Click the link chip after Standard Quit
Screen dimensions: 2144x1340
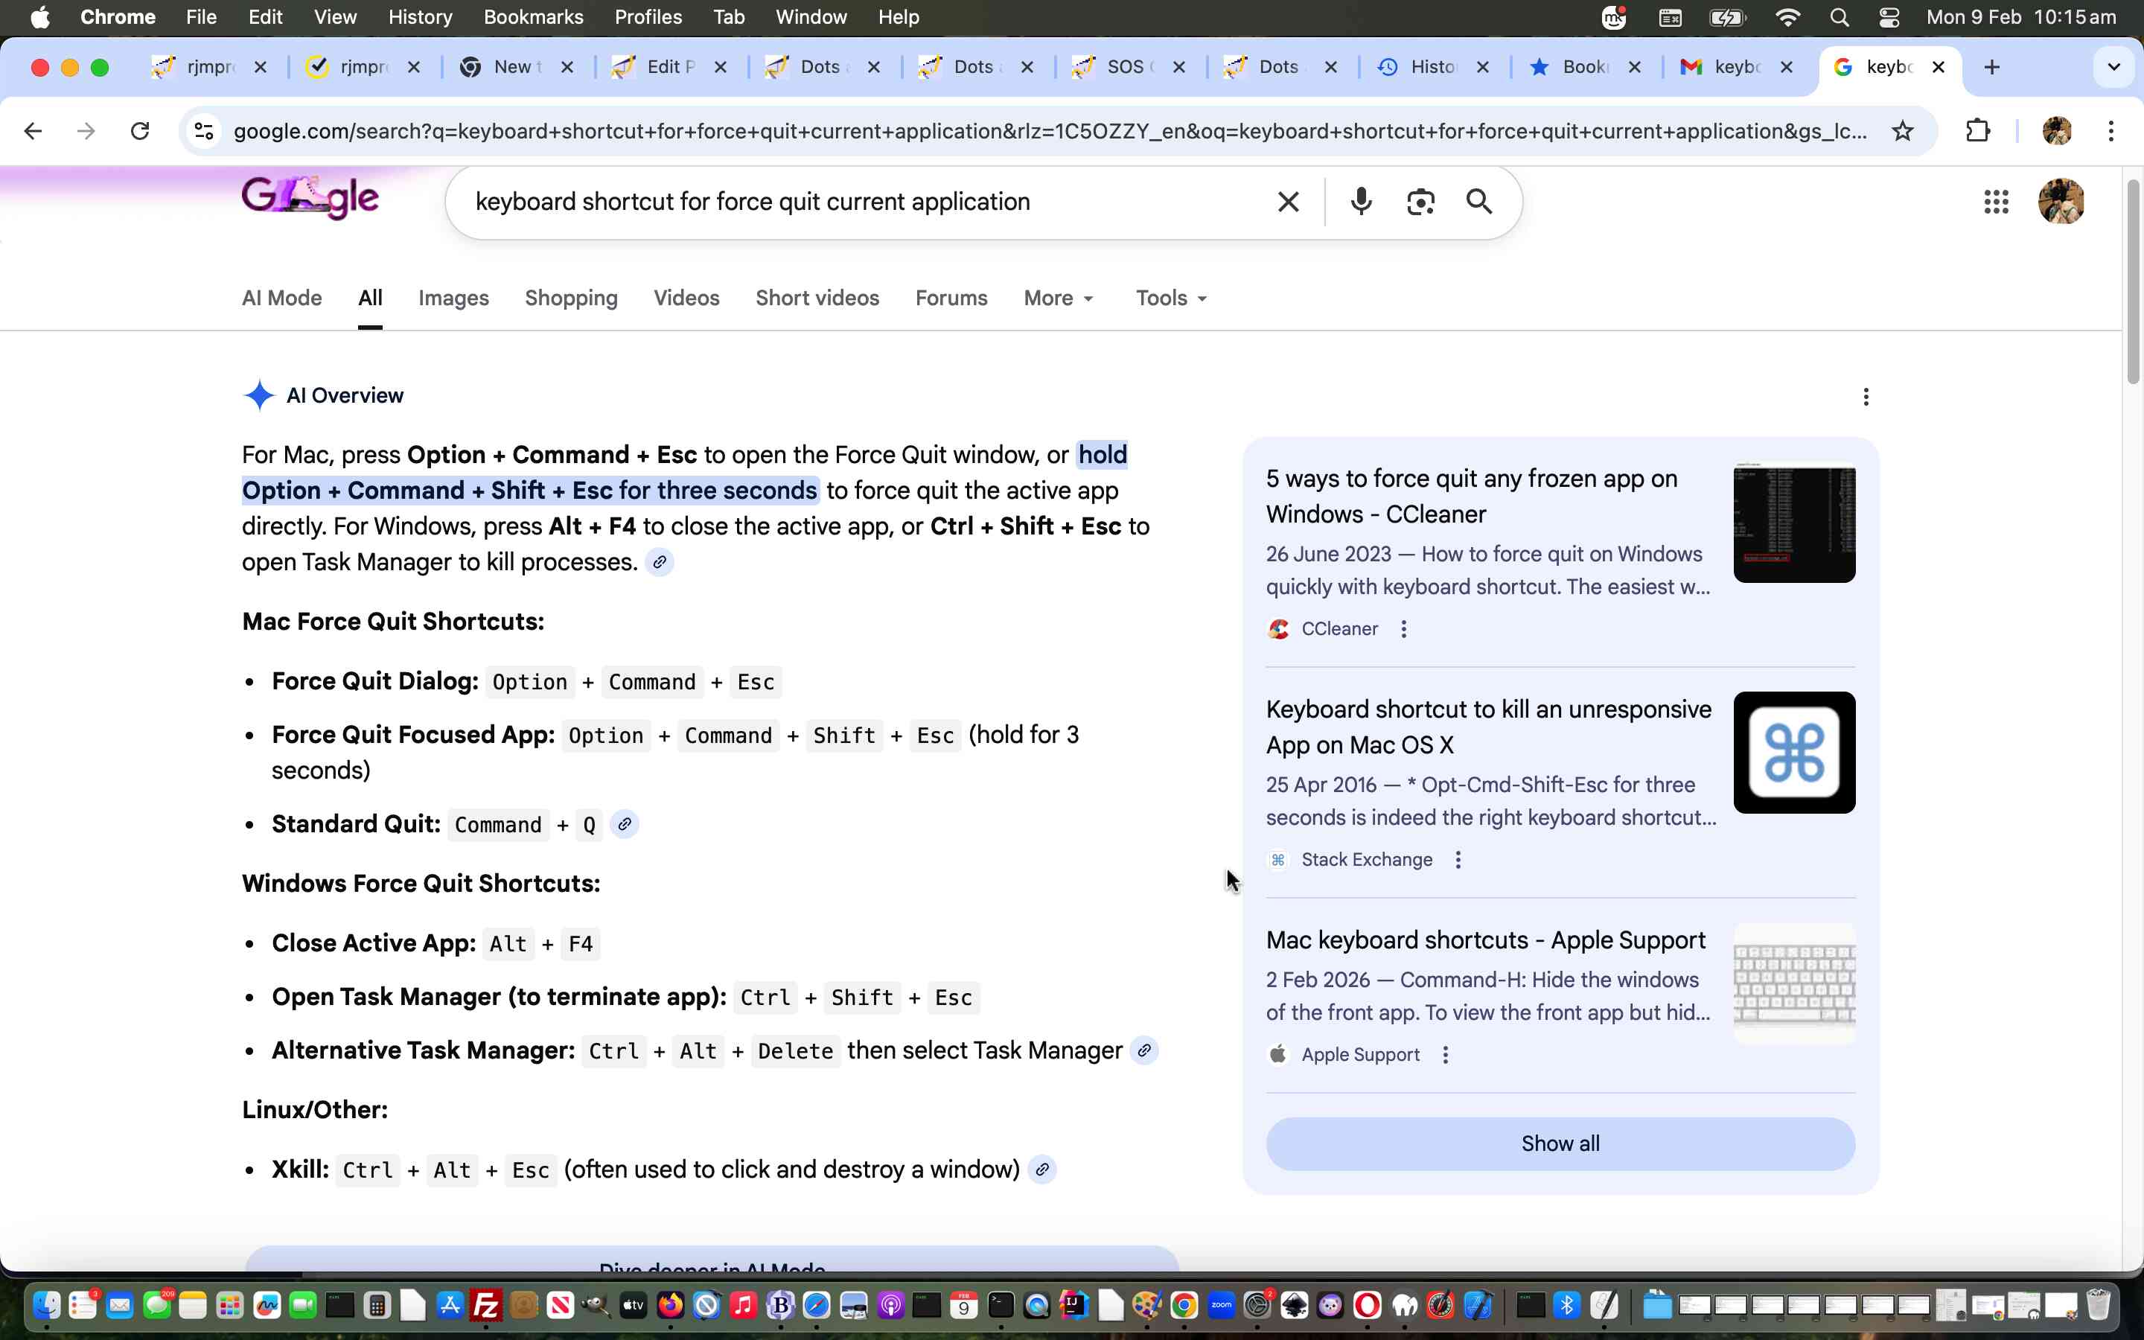(625, 824)
